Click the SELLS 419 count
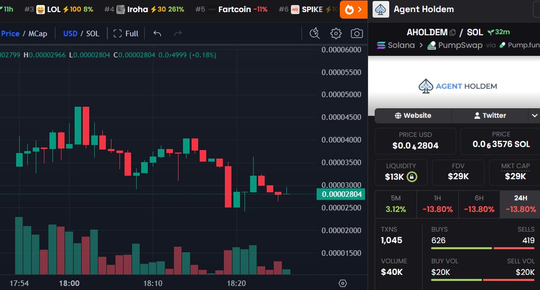Screen dimensions: 540x290 [x=528, y=240]
